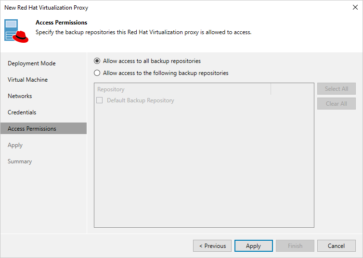Click the Default Backup Repository list entry
363x258 pixels.
pos(141,100)
